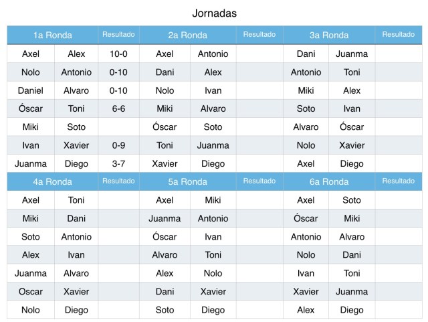The image size is (428, 322).
Task: Click Toni in the 2a Ronda table
Action: tap(165, 145)
